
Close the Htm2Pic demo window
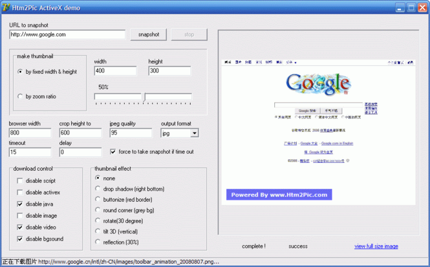pyautogui.click(x=422, y=7)
